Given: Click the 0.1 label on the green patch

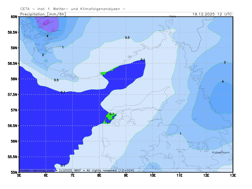Looking at the screenshot, I should 112,114.
